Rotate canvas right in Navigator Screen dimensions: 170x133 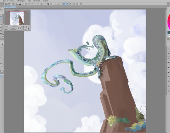click(x=21, y=29)
